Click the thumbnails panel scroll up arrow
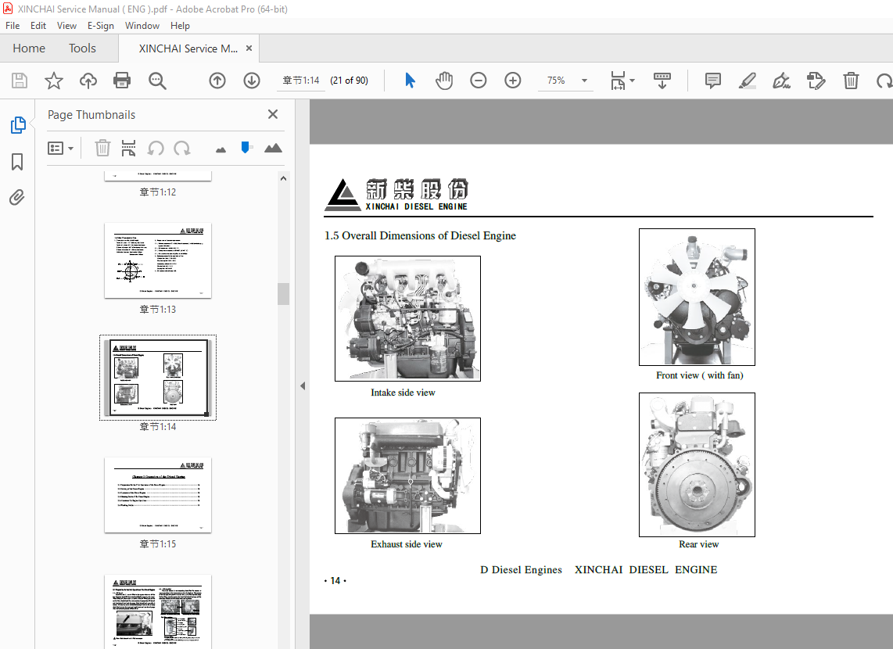Image resolution: width=893 pixels, height=649 pixels. [x=283, y=178]
